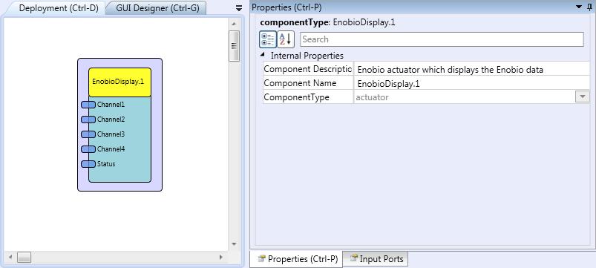Switch to the Deployment (Ctrl-D) tab
The image size is (596, 268).
(53, 8)
